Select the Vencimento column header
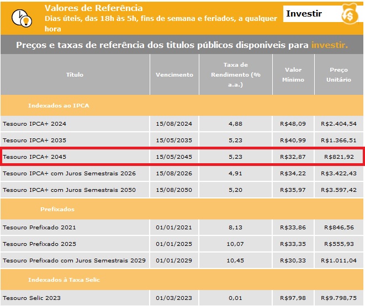365x306 pixels. click(174, 74)
